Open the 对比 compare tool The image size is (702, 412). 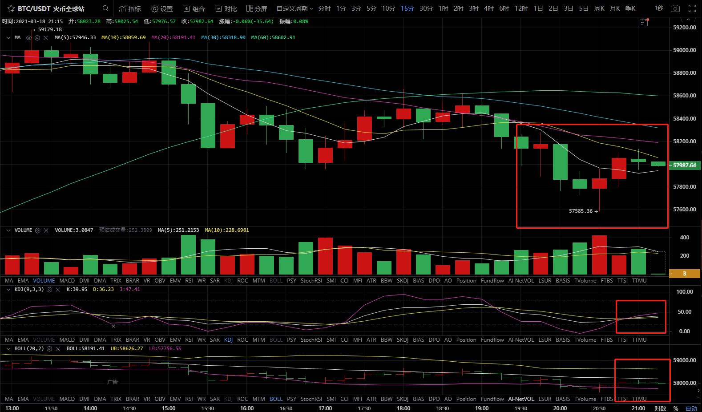(x=226, y=8)
